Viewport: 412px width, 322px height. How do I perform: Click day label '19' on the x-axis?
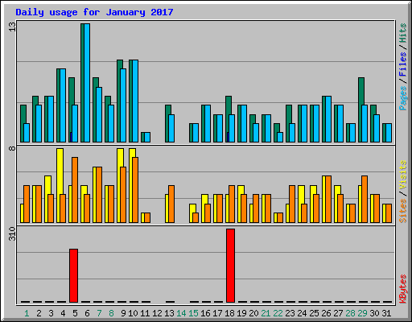pyautogui.click(x=241, y=313)
